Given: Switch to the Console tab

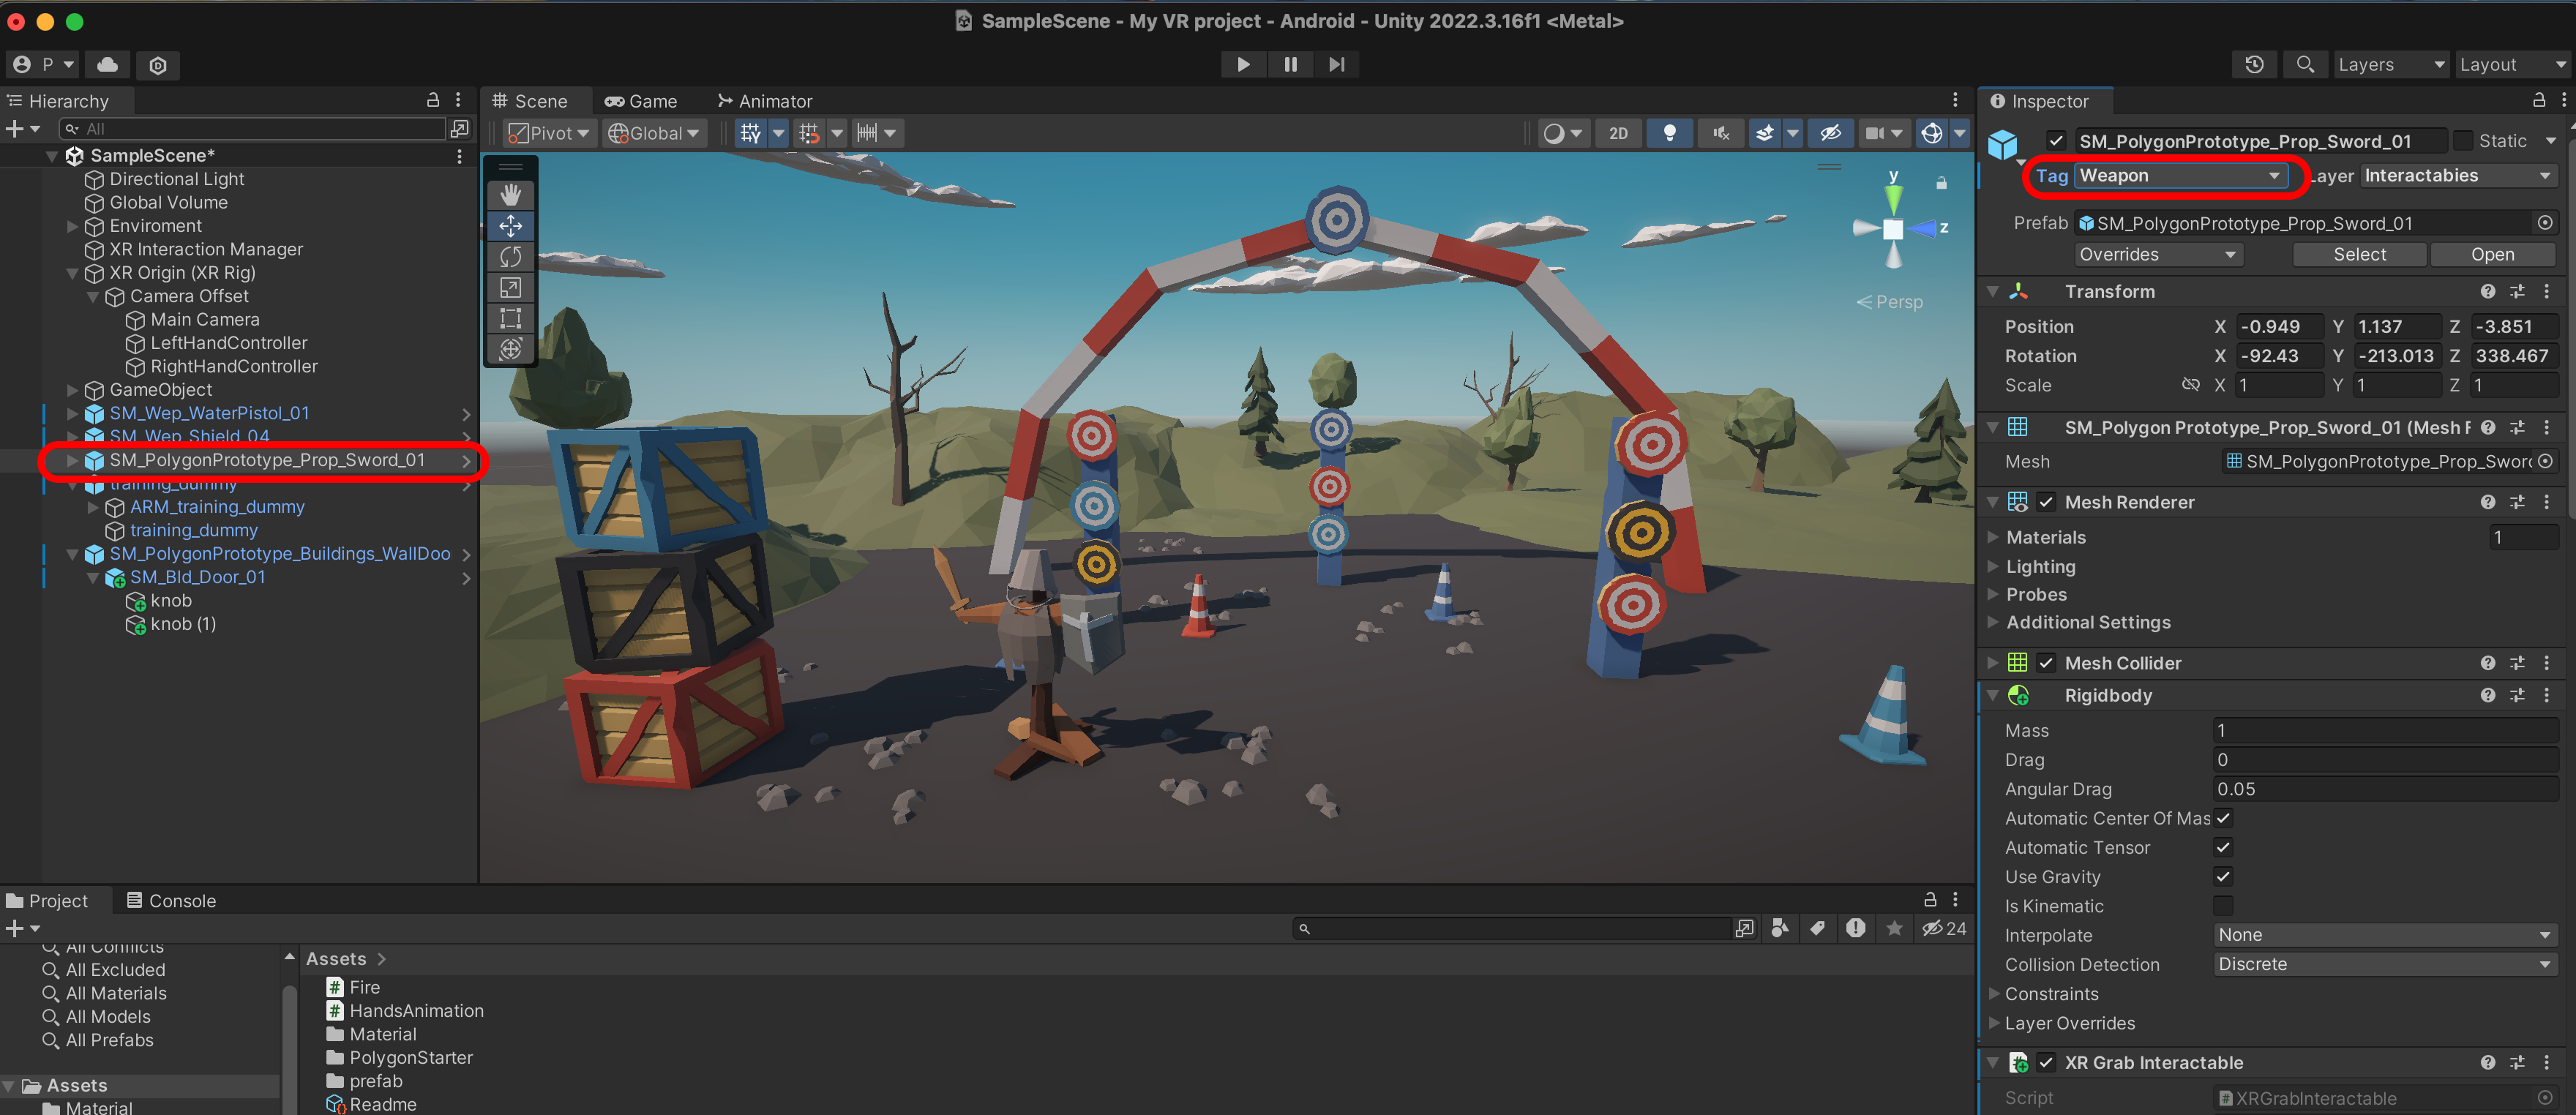Looking at the screenshot, I should 171,900.
